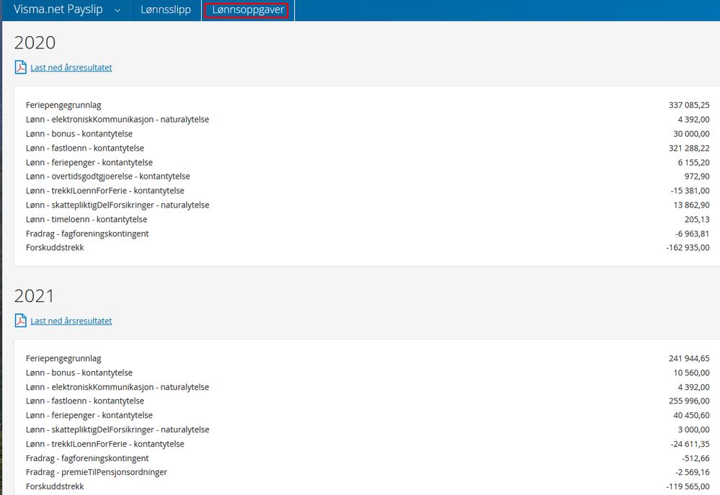Click Forskuddstrekk value -162 935,00
This screenshot has width=720, height=495.
pyautogui.click(x=688, y=248)
